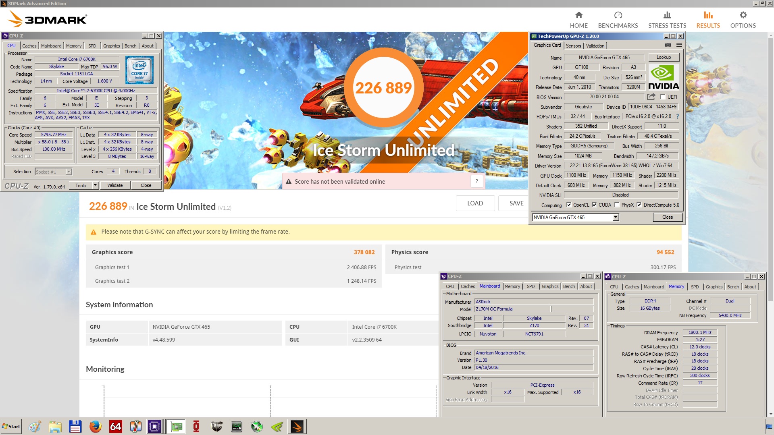Open Windows Explorer from the taskbar
The width and height of the screenshot is (774, 435).
[55, 427]
